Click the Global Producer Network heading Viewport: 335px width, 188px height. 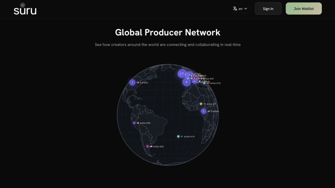pos(167,32)
